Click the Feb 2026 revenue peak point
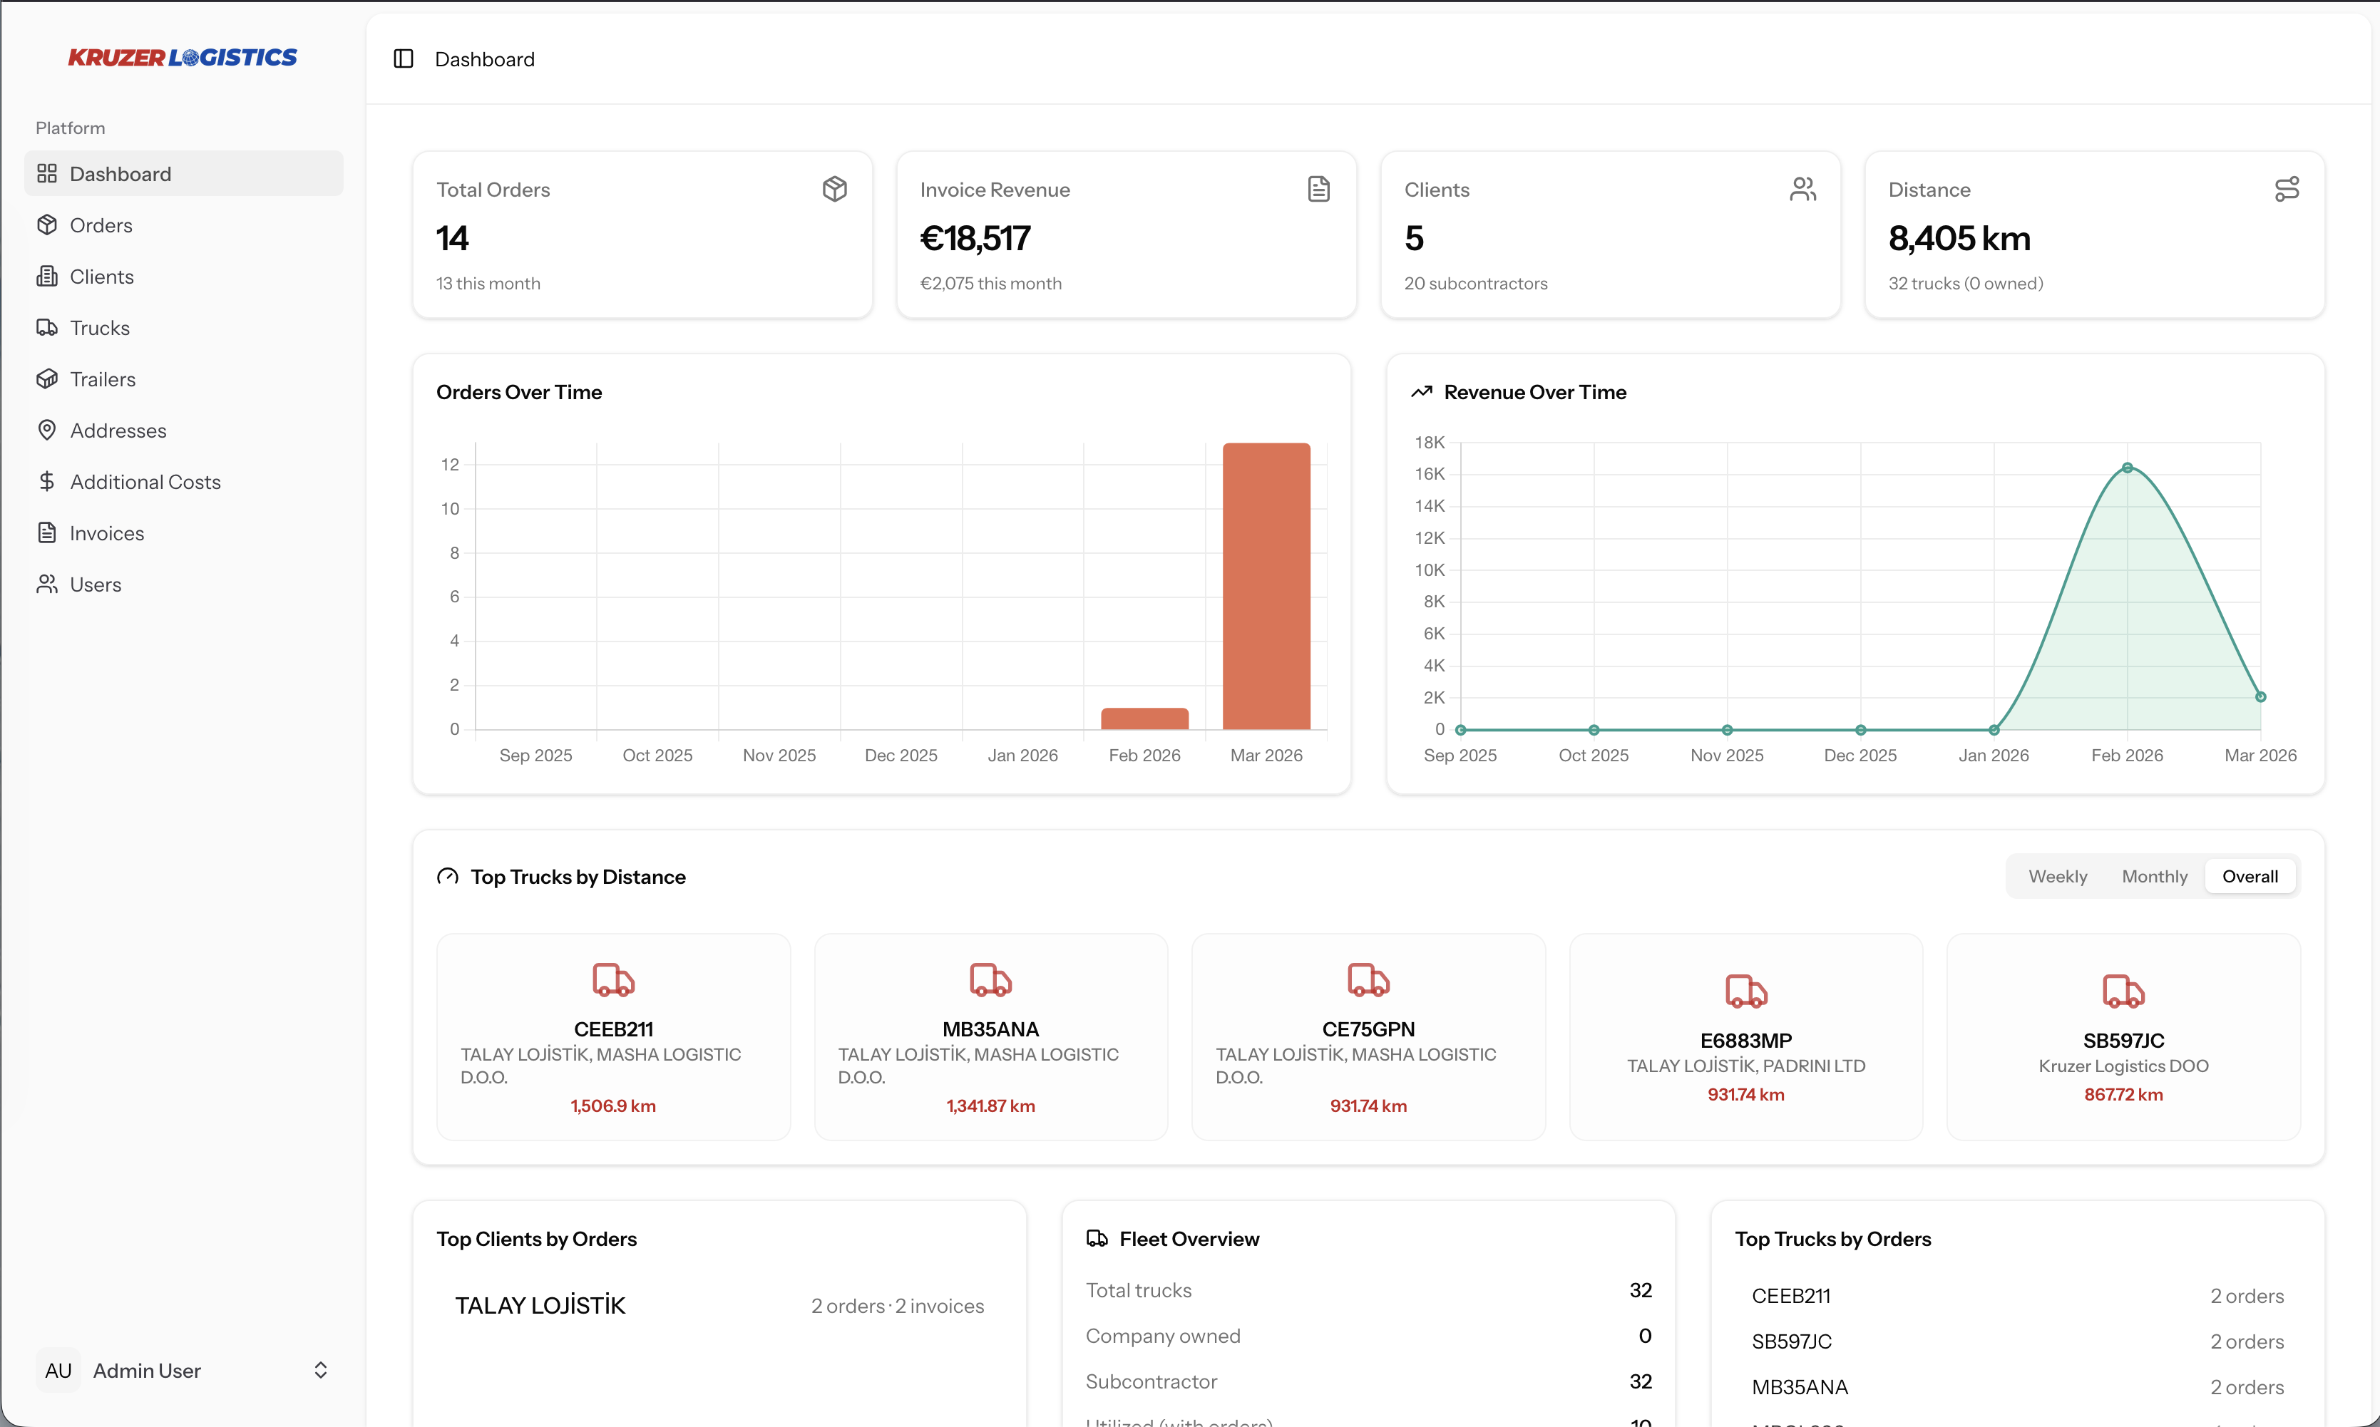The image size is (2380, 1427). [x=2127, y=468]
